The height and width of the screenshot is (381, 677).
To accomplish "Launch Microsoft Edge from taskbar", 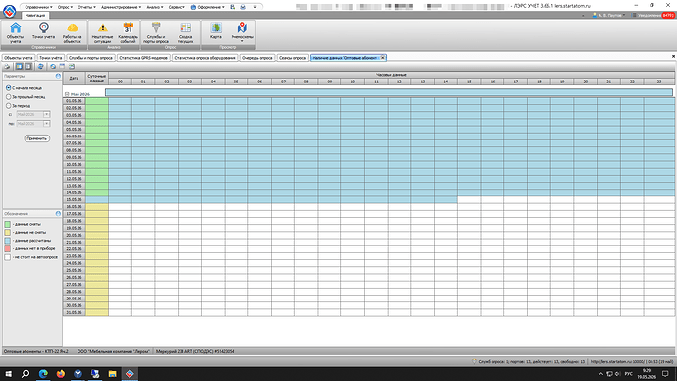I will pyautogui.click(x=43, y=374).
